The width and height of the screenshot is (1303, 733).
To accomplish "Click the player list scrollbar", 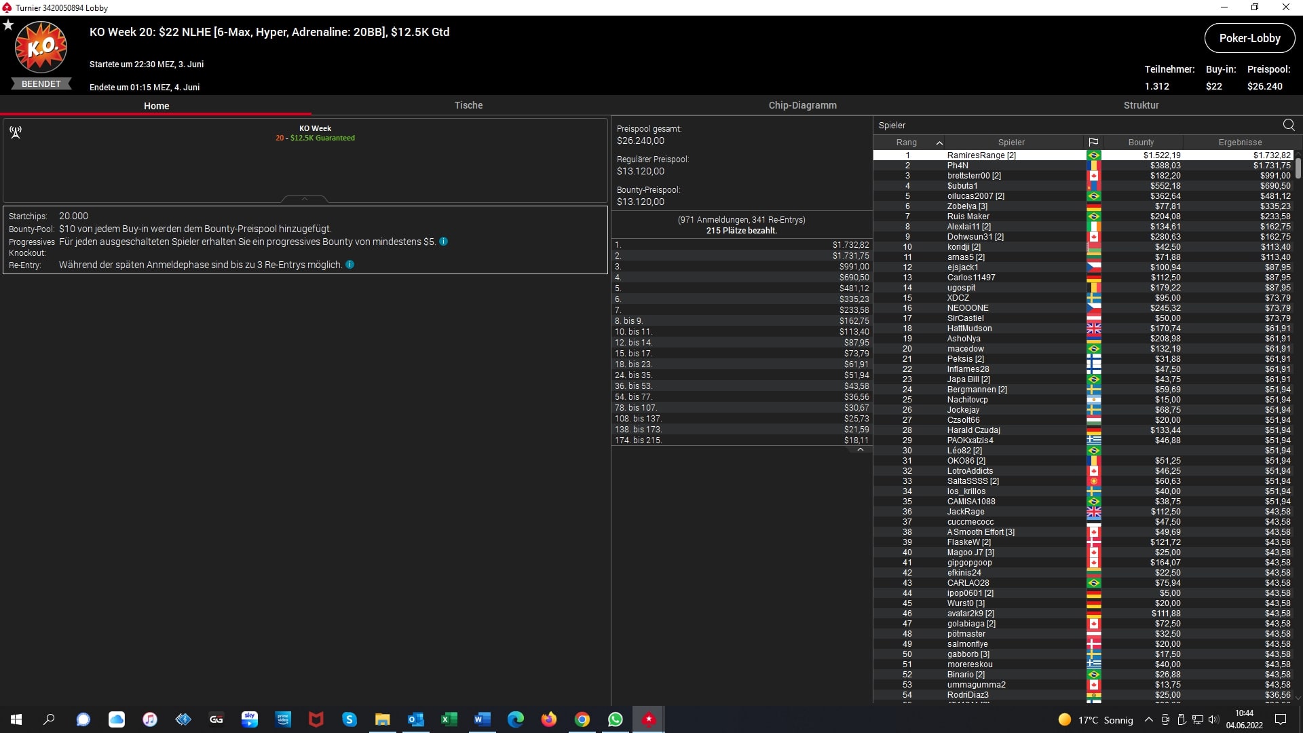I will tap(1298, 168).
